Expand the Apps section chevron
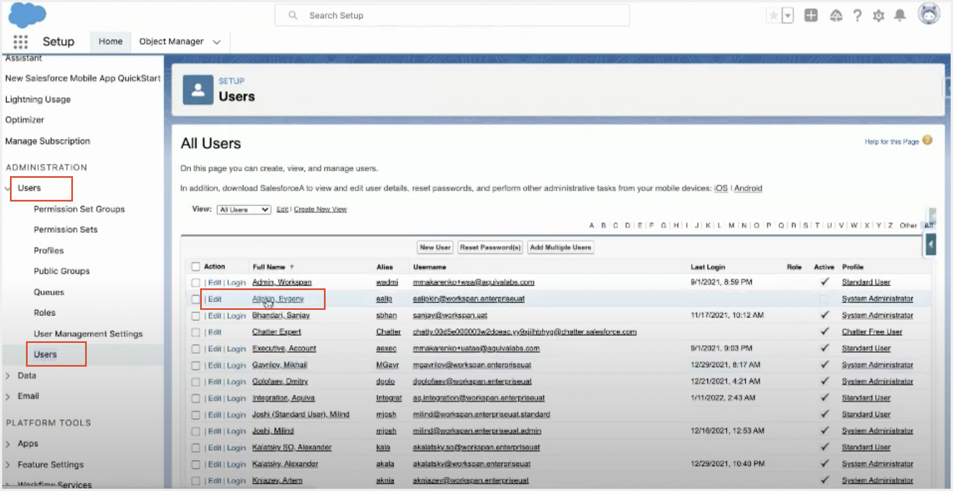953x491 pixels. click(x=8, y=444)
